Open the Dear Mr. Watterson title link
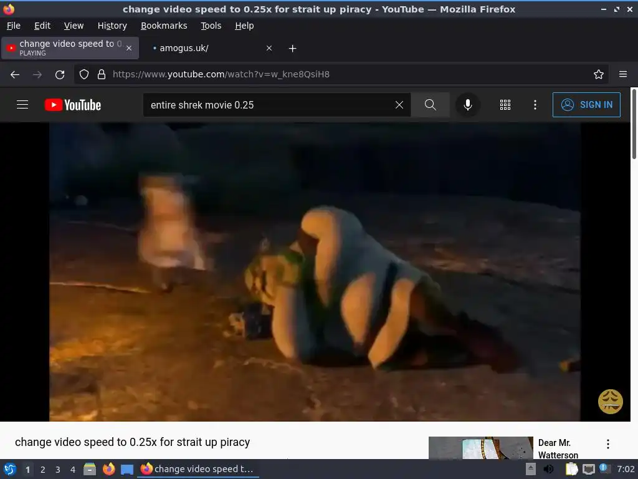 558,449
